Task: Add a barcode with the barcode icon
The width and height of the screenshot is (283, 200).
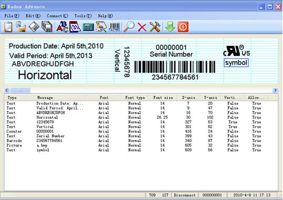Action: (115, 27)
